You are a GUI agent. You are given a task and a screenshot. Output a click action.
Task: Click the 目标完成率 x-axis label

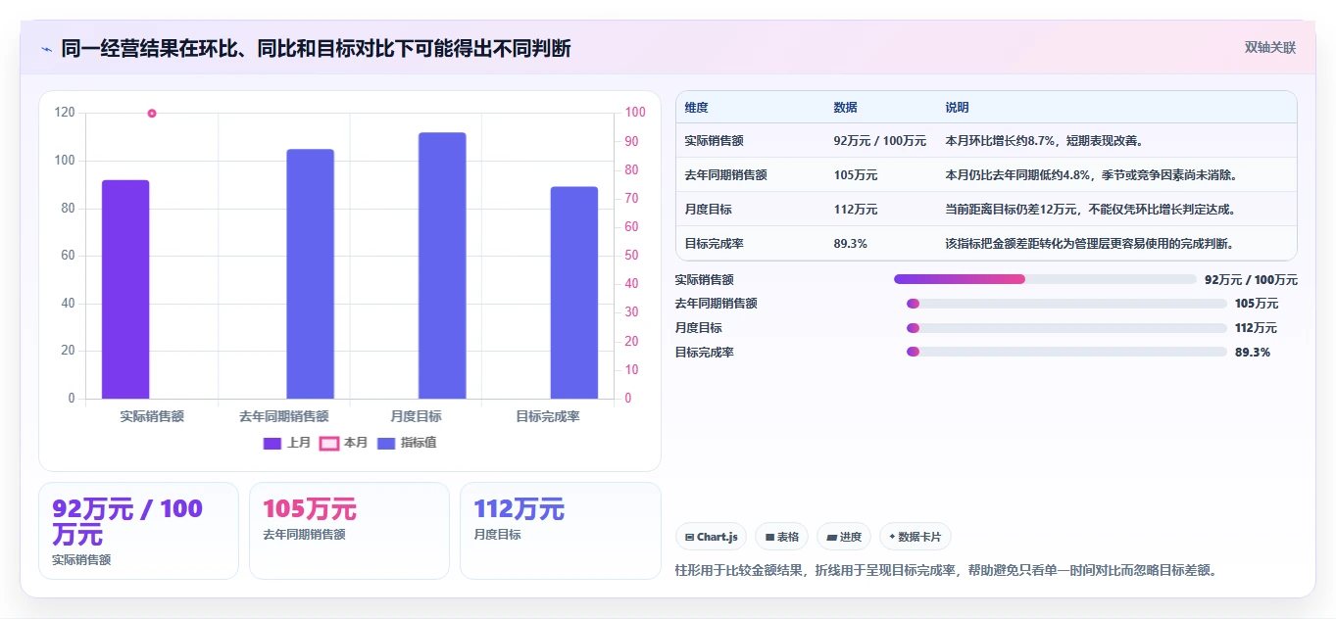point(548,416)
